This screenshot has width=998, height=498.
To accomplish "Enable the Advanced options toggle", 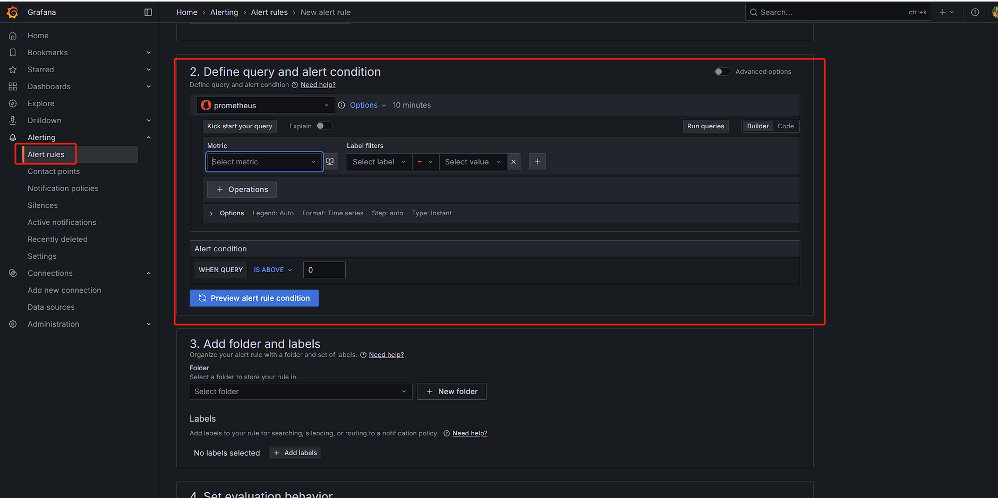I will pyautogui.click(x=722, y=72).
